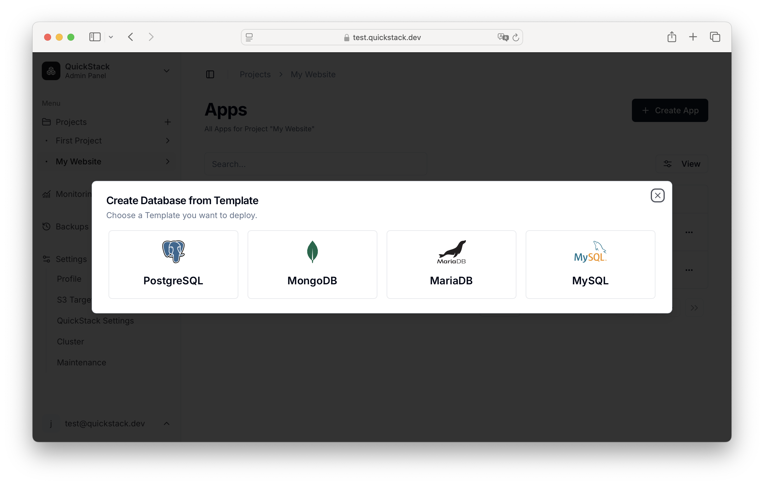Screen dimensions: 764x485
Task: Open the Projects breadcrumb link
Action: tap(255, 74)
